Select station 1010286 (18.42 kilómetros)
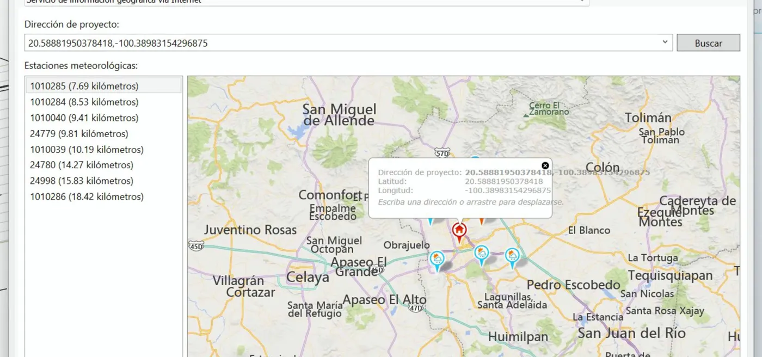The width and height of the screenshot is (762, 357). (x=105, y=196)
